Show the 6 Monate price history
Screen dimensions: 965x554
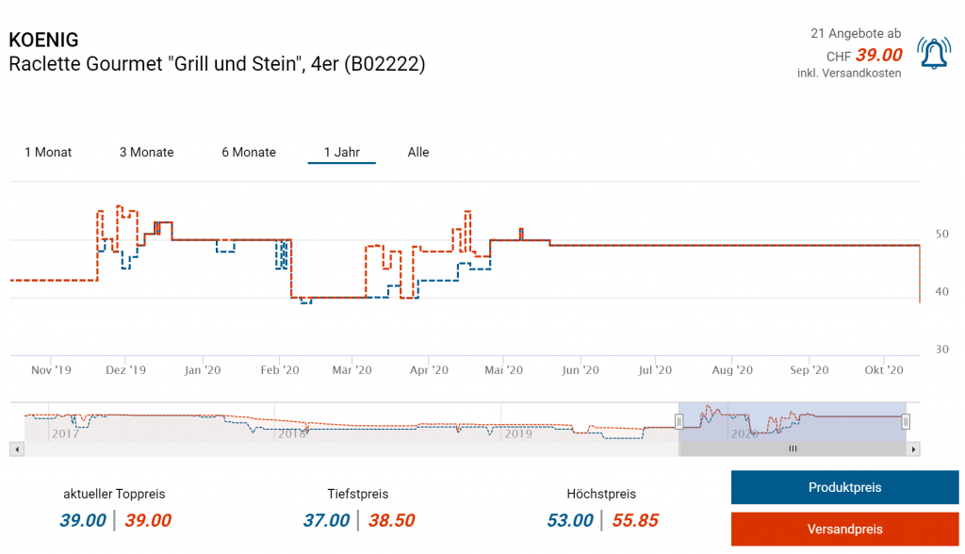pyautogui.click(x=249, y=152)
